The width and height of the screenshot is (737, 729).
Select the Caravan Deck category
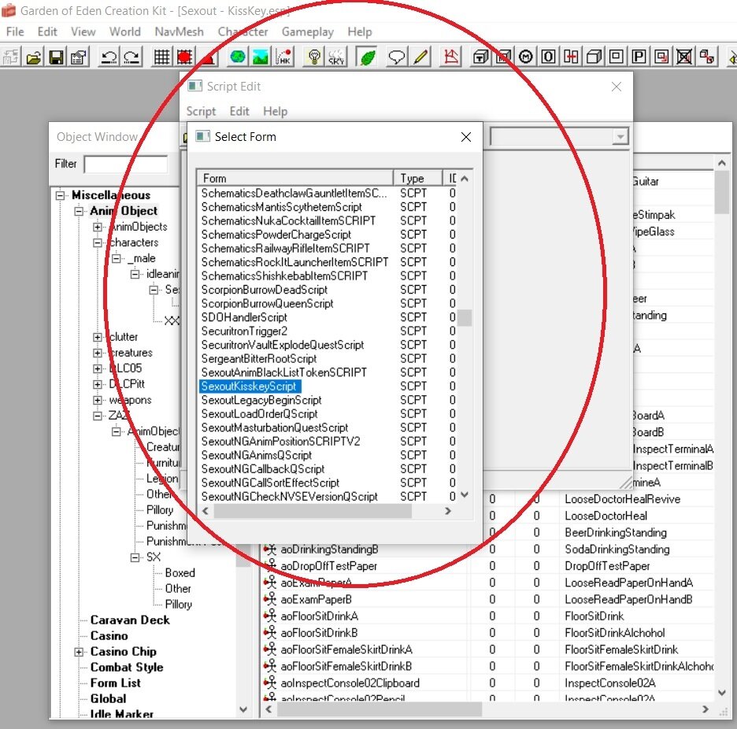coord(130,620)
